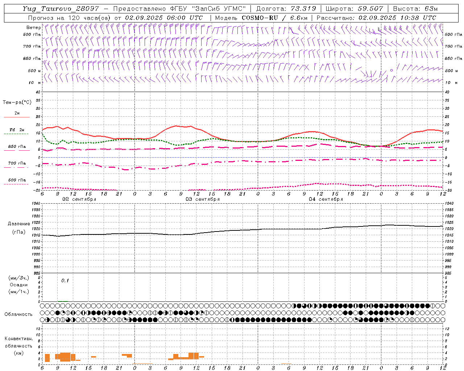Click the (гПа) unit label under Давление
Image resolution: width=464 pixels, height=371 pixels.
tap(18, 232)
